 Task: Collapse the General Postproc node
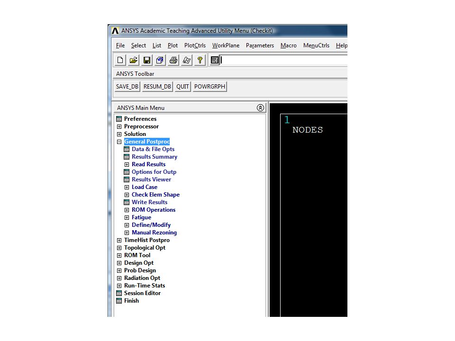119,142
